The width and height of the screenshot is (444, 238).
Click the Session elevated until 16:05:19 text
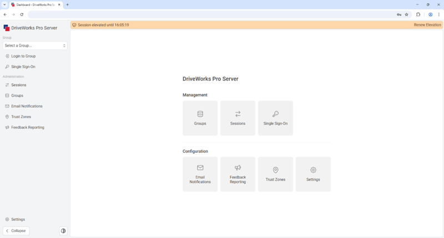coord(103,25)
